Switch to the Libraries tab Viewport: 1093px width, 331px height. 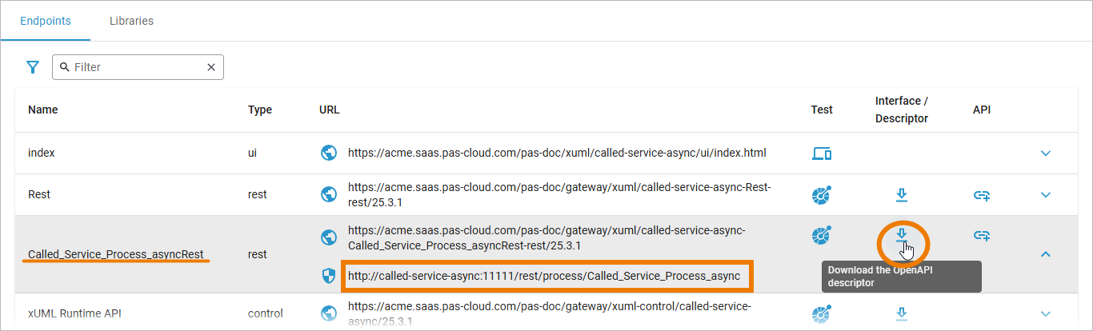click(x=131, y=21)
